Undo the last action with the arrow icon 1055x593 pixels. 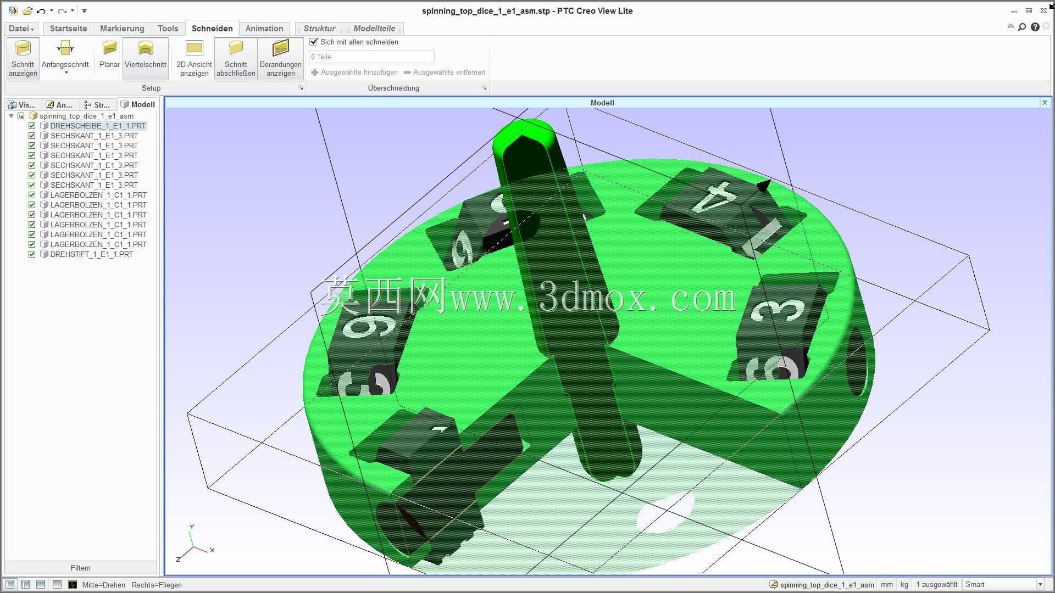41,11
